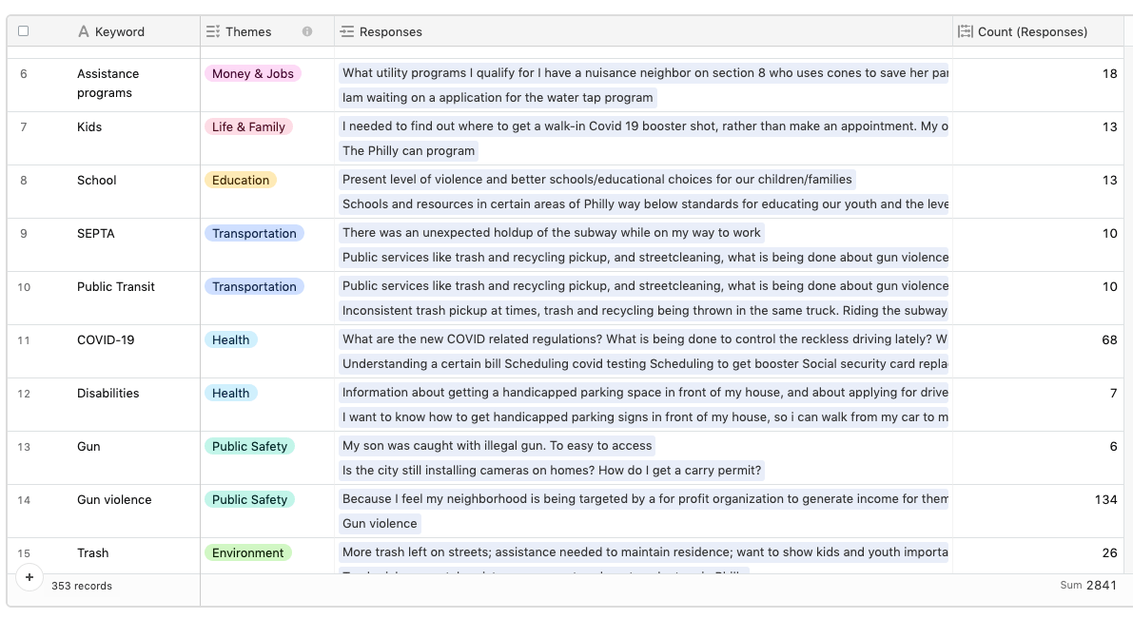Click Transportation tag in Public Transit row
The width and height of the screenshot is (1133, 619).
[254, 287]
